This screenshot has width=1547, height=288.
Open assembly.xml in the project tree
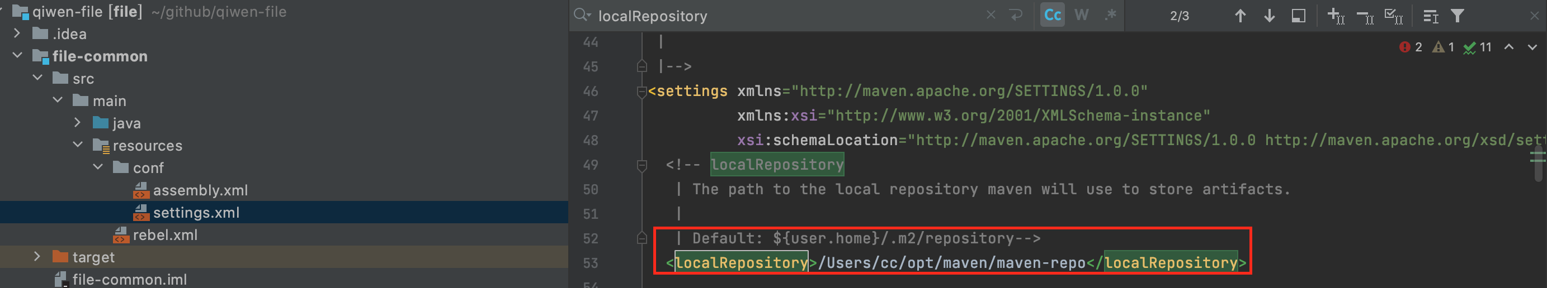200,190
